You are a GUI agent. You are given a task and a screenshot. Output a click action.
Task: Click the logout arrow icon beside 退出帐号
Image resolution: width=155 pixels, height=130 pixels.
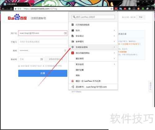coord(73,87)
